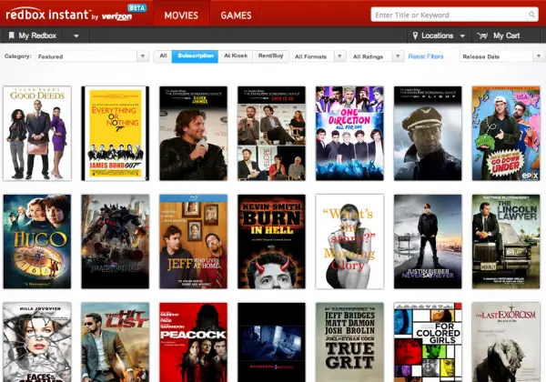The width and height of the screenshot is (546, 382).
Task: Open the Flight pilot poster
Action: click(428, 134)
